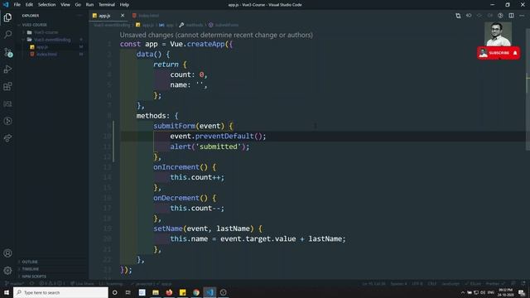Open Windows Start menu
Screen dimensions: 530x298
(7, 292)
